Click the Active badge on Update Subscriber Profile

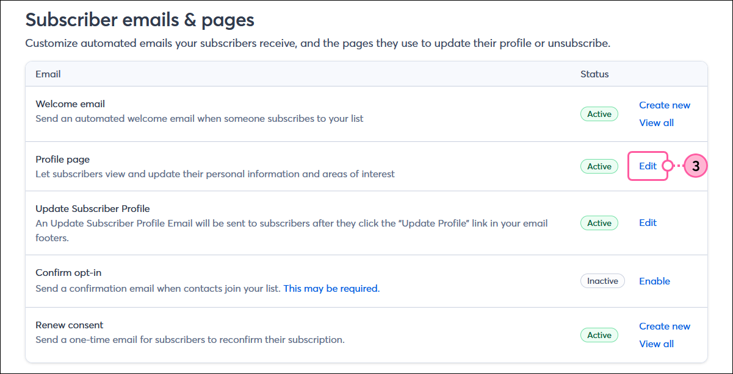599,223
